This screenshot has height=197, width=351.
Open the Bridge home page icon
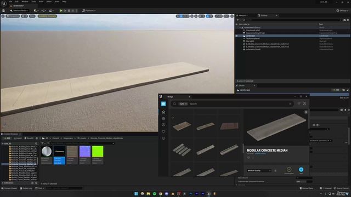coord(163,112)
